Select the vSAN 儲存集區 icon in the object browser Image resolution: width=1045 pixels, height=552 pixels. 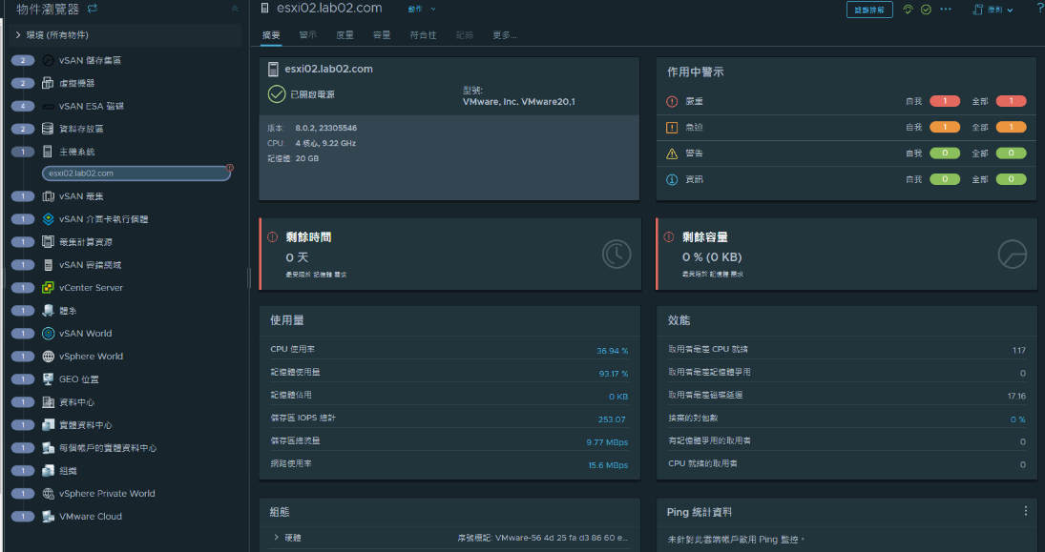pos(48,61)
